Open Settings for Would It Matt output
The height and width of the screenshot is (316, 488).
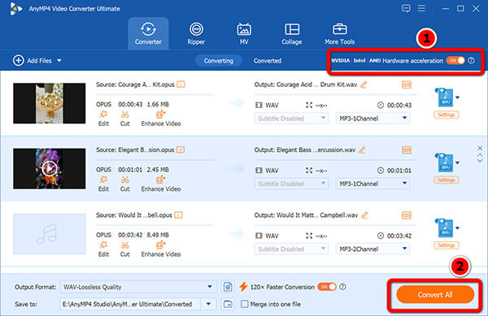[x=446, y=245]
